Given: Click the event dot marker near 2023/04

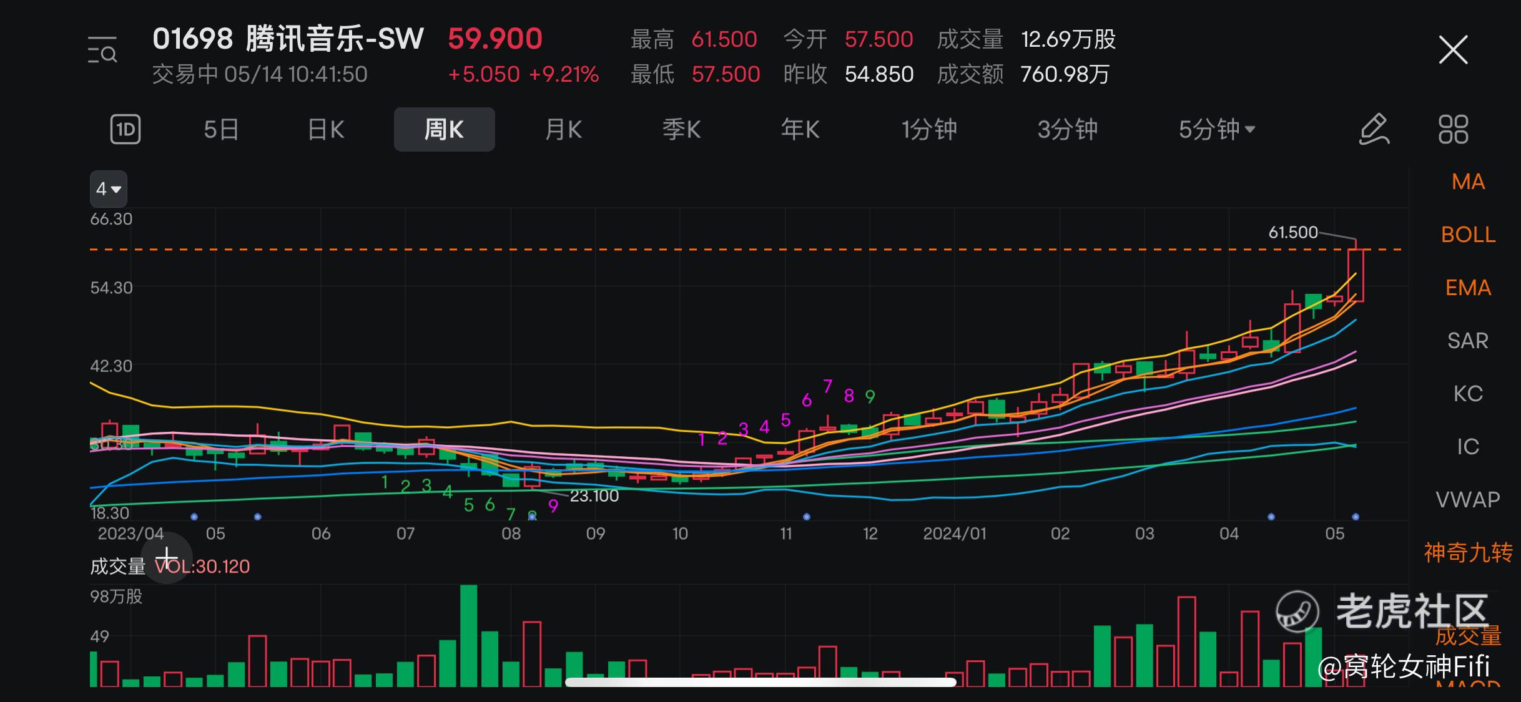Looking at the screenshot, I should tap(194, 517).
